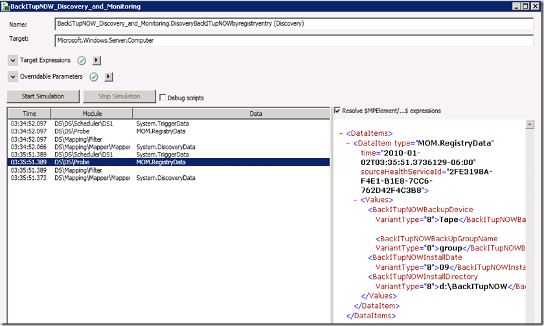Click the sourceHealthServiceId attribute text
This screenshot has height=326, width=544.
pyautogui.click(x=402, y=172)
